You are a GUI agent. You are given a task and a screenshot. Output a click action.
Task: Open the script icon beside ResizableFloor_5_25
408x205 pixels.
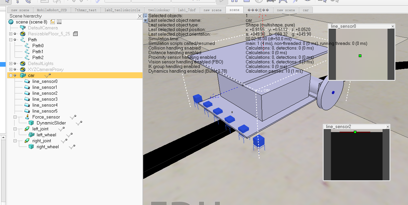click(75, 34)
